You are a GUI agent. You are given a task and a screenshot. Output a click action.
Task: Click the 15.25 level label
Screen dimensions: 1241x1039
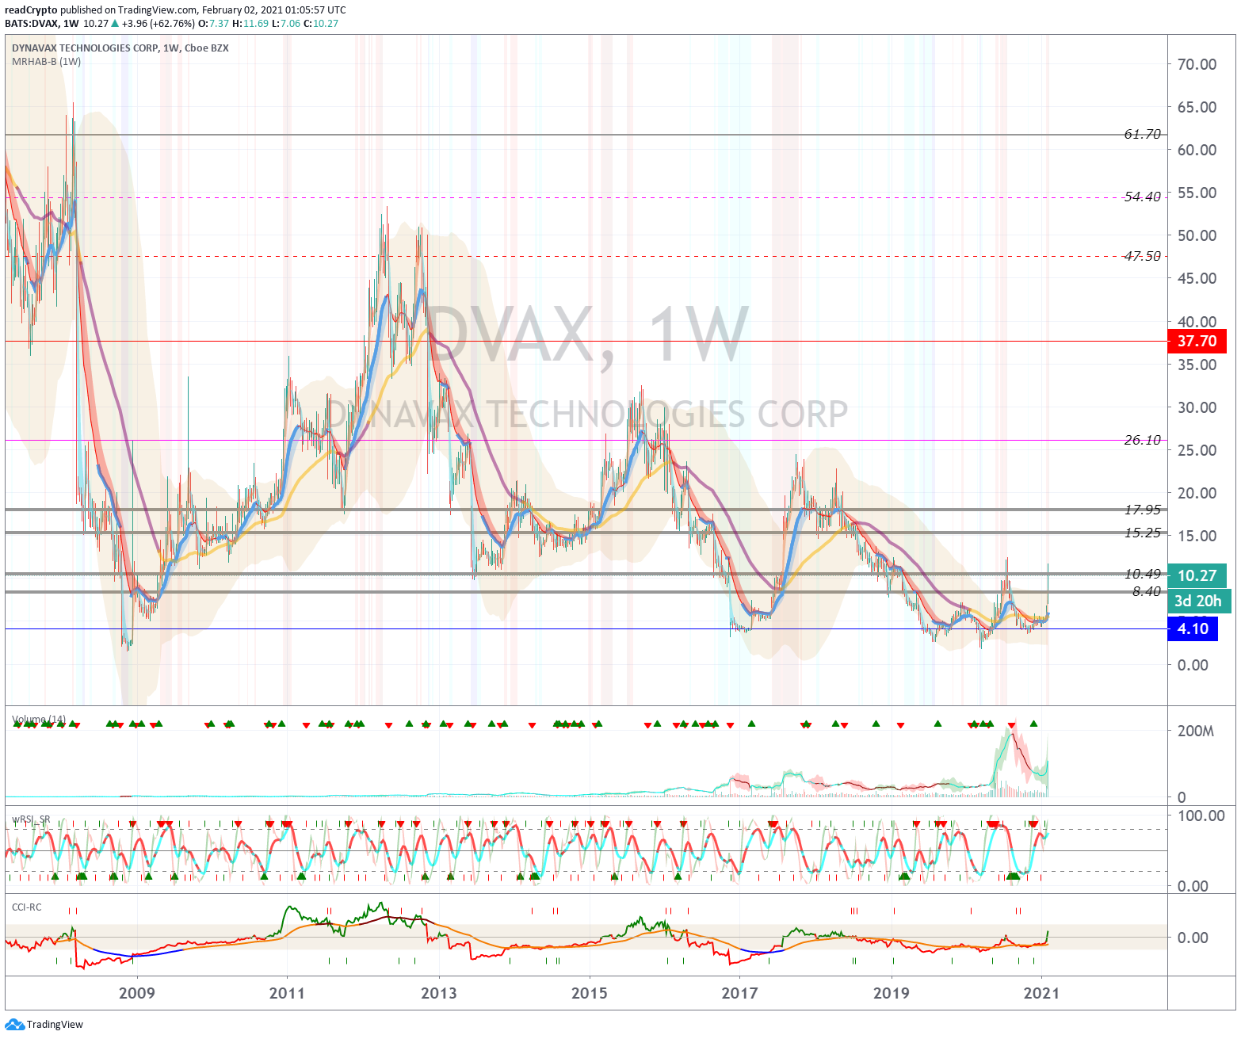tap(1142, 533)
